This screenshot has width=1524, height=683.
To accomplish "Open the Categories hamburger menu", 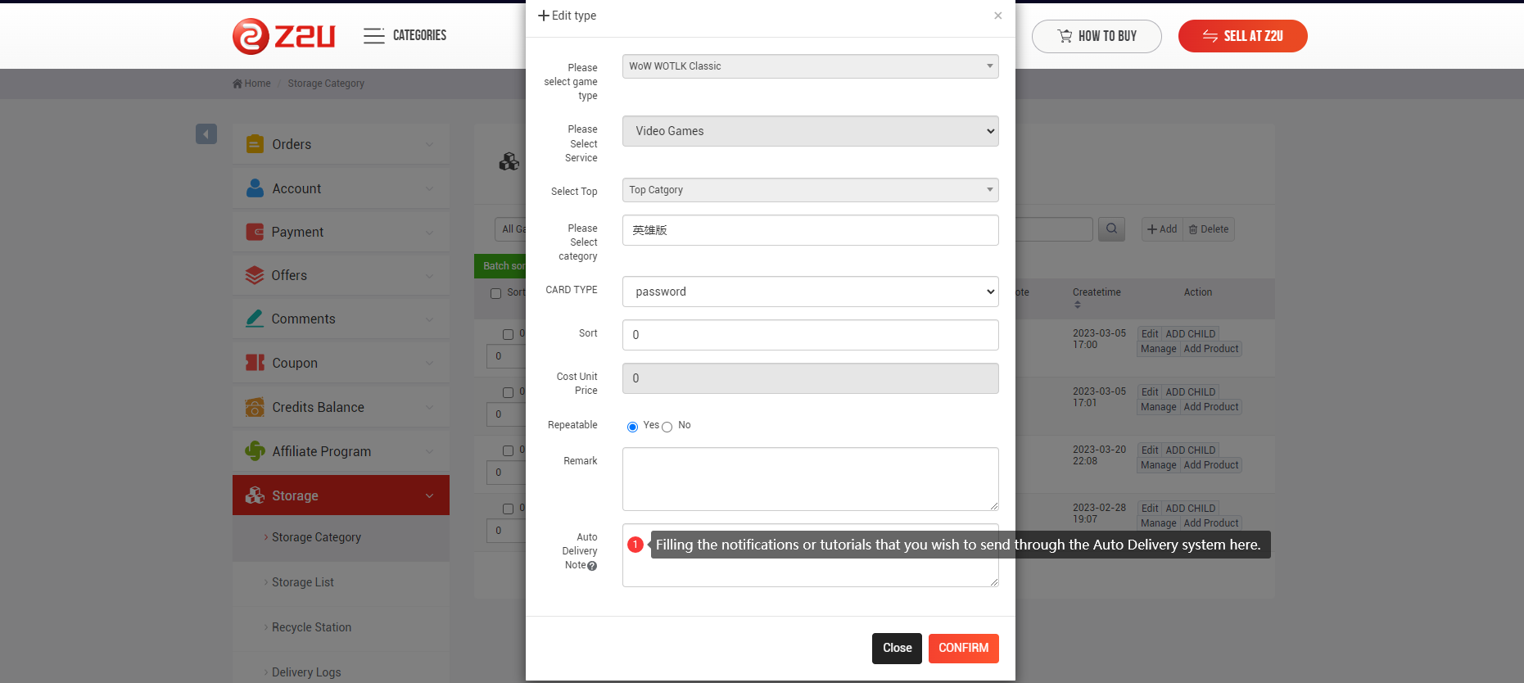I will point(373,36).
